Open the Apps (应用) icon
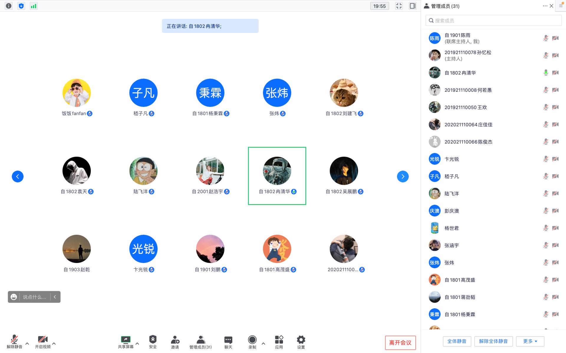 279,342
